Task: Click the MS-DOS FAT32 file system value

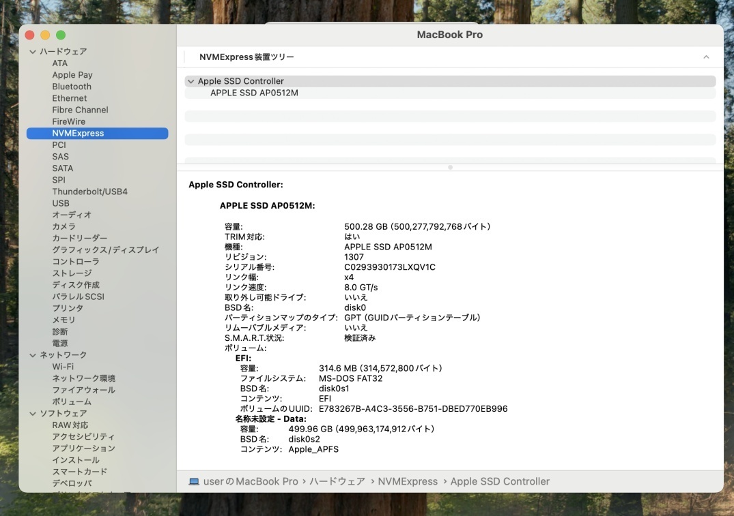Action: [351, 378]
